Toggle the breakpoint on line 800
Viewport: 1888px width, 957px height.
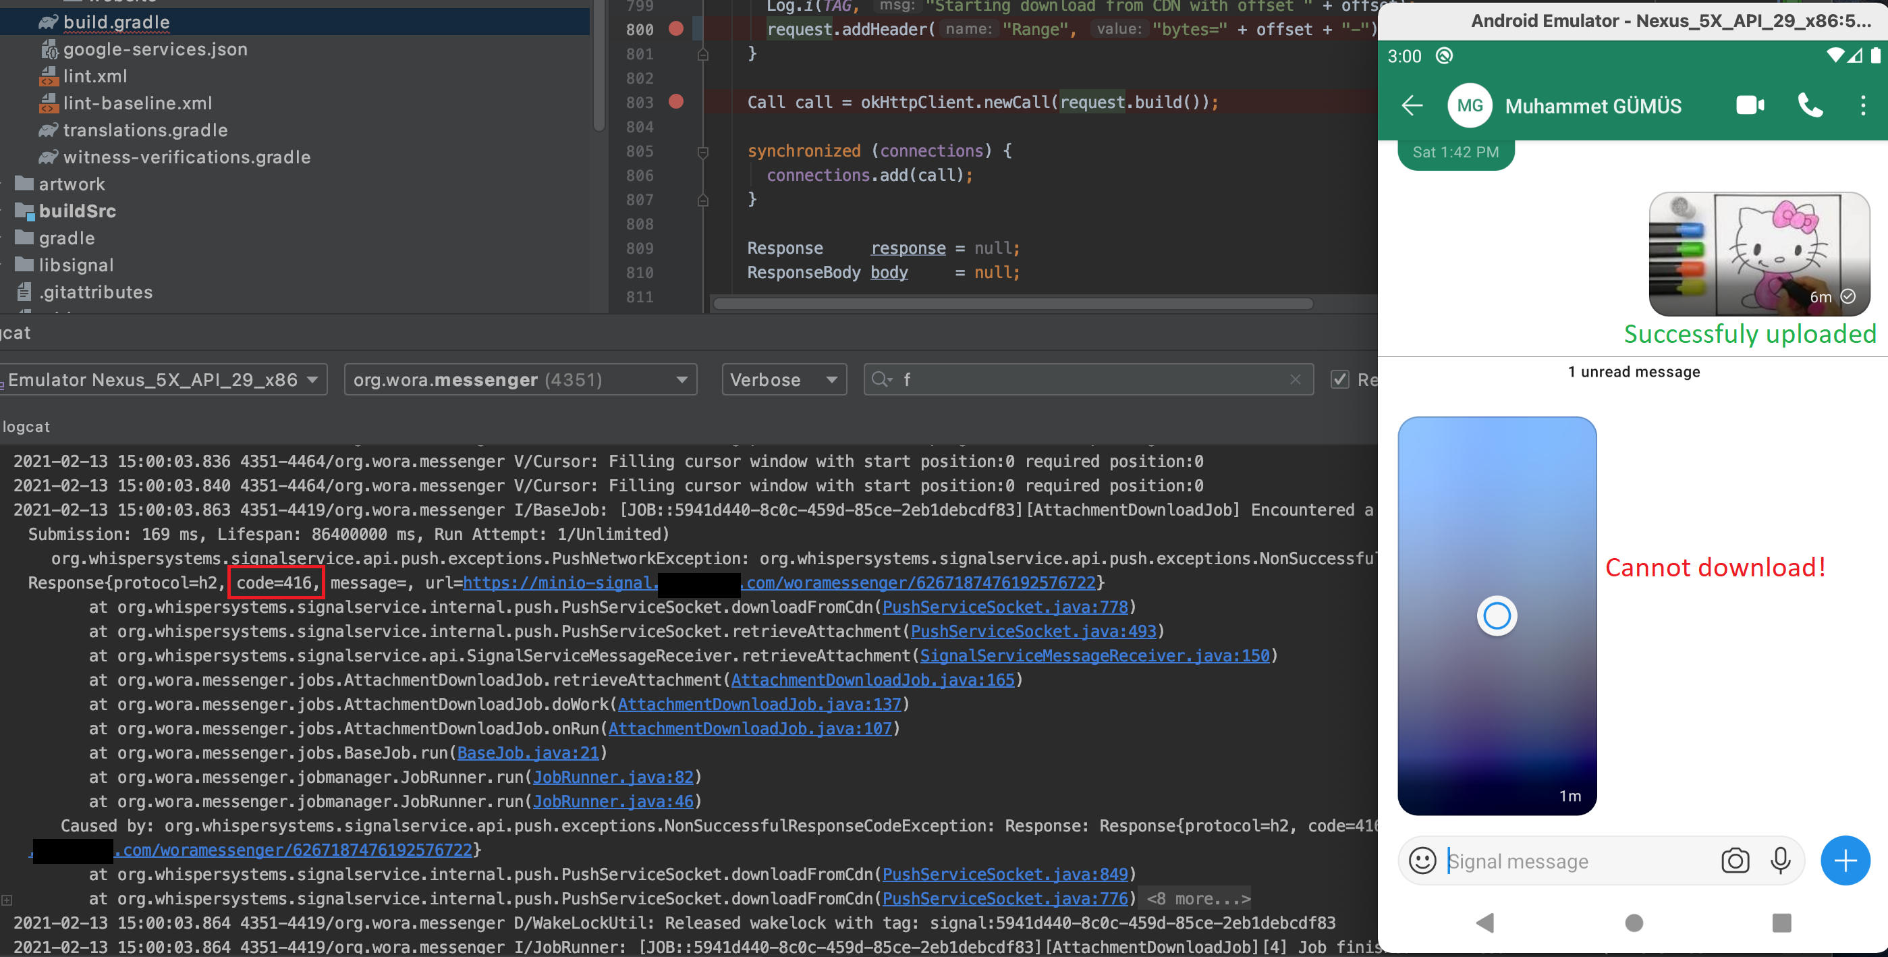[x=675, y=29]
